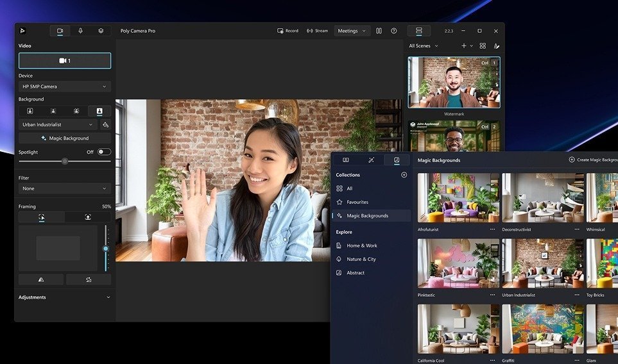Image resolution: width=618 pixels, height=364 pixels.
Task: Open the help question mark icon
Action: click(x=394, y=31)
